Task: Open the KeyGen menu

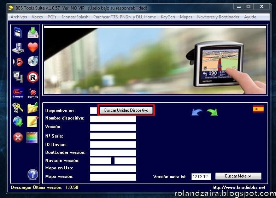Action: (x=168, y=17)
